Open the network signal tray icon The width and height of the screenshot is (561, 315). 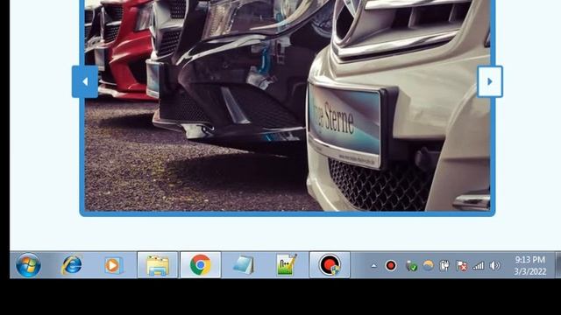tap(479, 266)
